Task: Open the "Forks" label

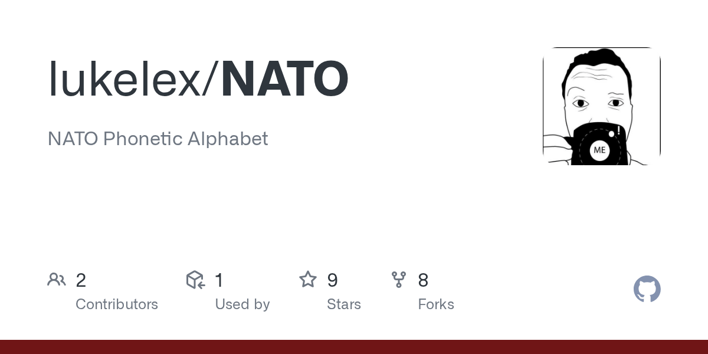Action: (x=436, y=304)
